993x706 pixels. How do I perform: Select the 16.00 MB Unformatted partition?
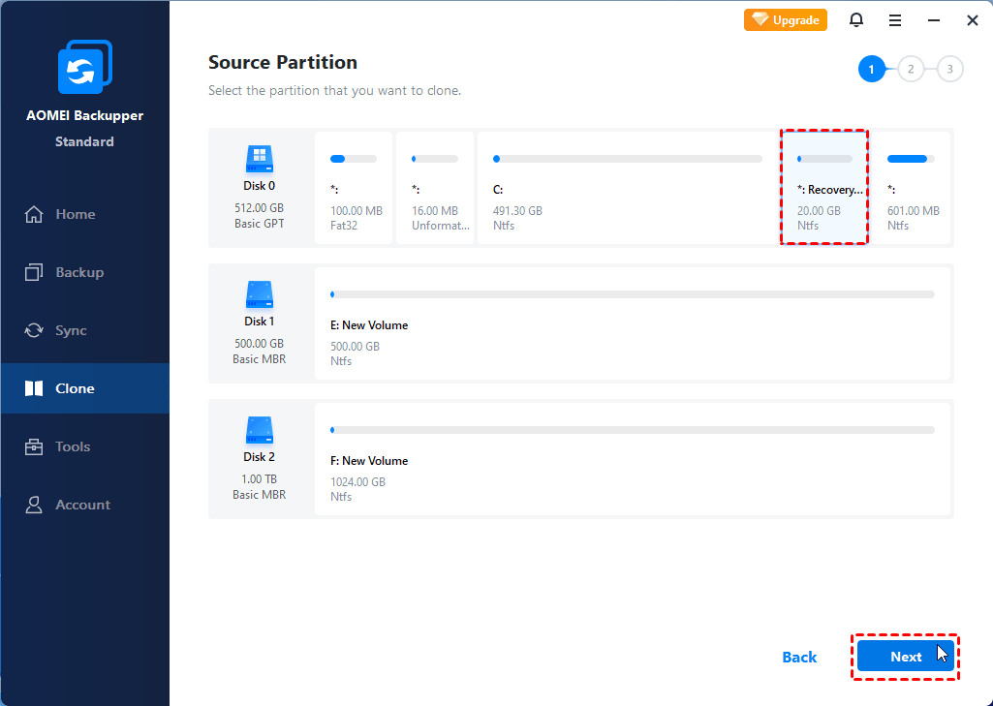(435, 188)
